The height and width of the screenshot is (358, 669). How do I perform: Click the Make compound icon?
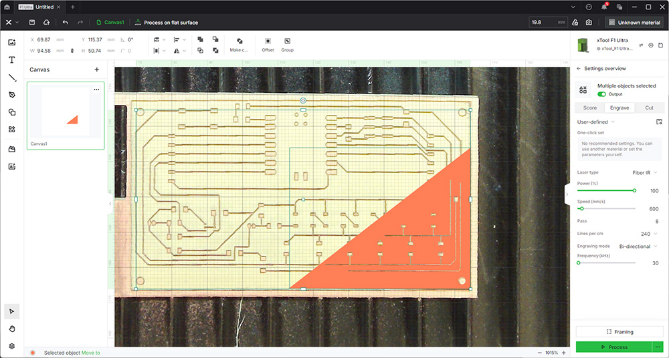click(240, 41)
